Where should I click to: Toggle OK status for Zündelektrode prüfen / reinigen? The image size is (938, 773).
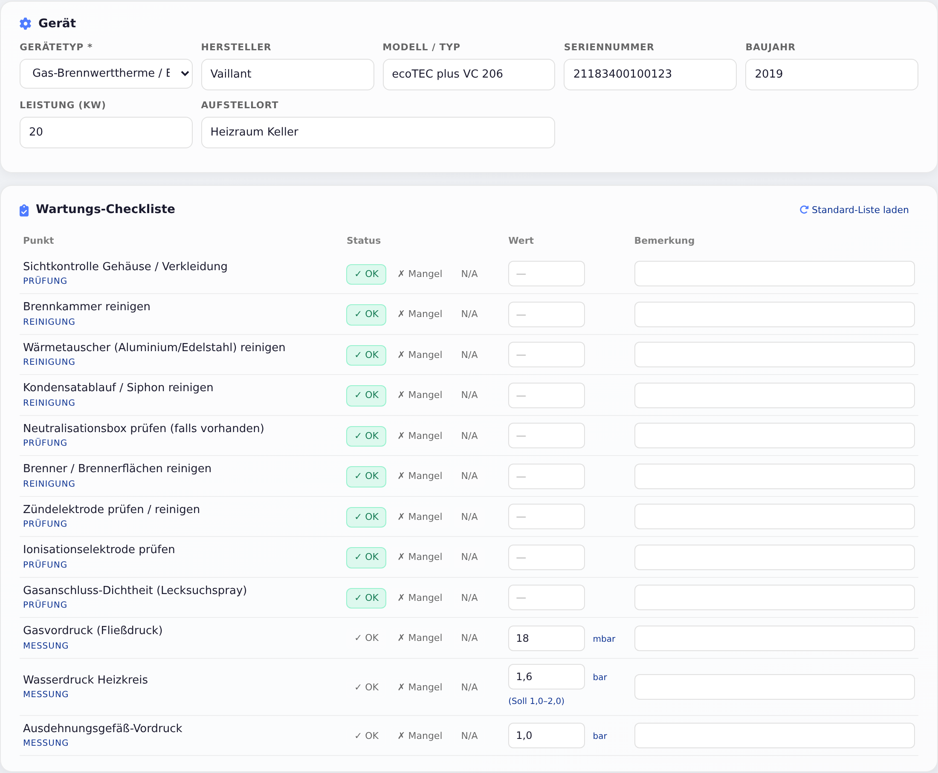point(366,517)
